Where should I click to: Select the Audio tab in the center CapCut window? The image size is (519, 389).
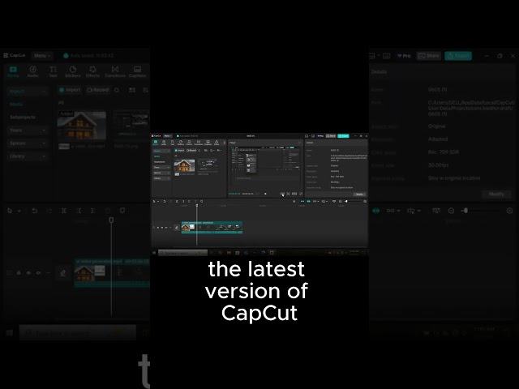click(x=164, y=143)
